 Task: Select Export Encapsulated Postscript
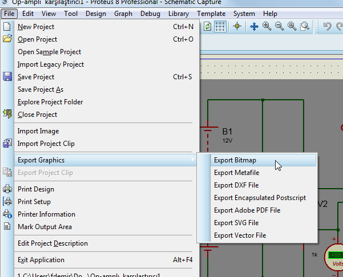(x=263, y=198)
